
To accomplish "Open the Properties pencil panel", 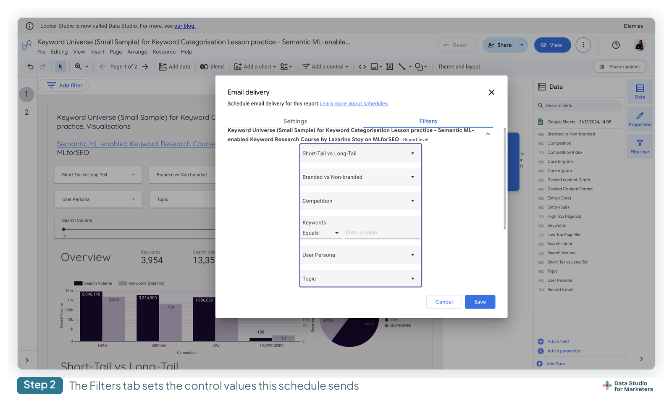I will tap(640, 119).
